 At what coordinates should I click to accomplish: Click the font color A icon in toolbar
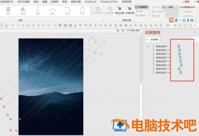6,25
